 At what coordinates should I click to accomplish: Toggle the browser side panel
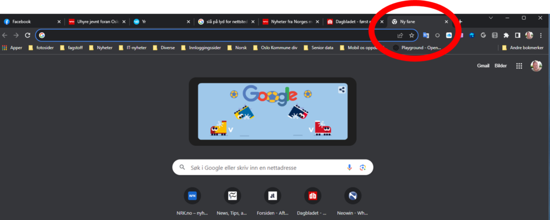click(517, 35)
